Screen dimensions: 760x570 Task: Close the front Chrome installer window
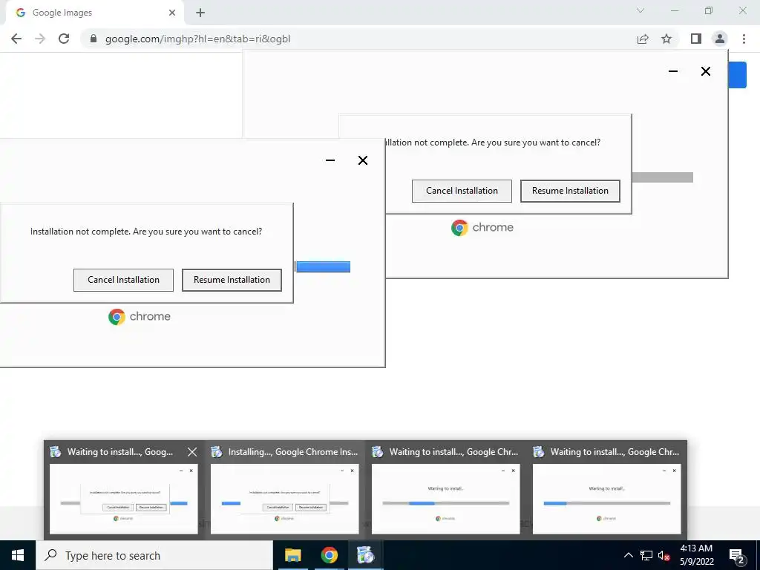click(362, 160)
